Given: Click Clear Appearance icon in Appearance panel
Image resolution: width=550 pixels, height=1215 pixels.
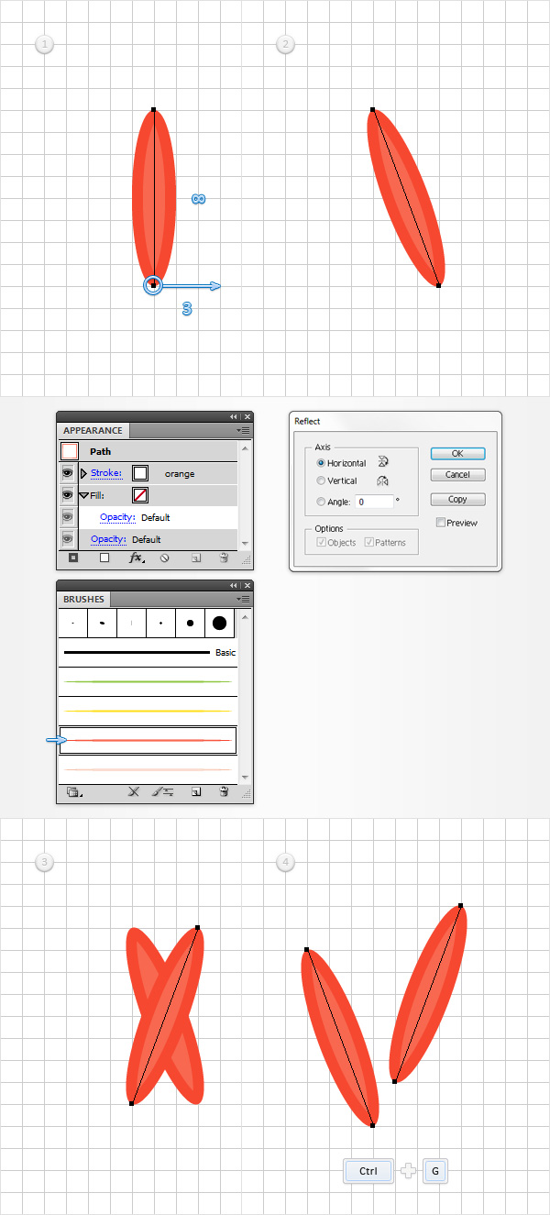Looking at the screenshot, I should [165, 558].
